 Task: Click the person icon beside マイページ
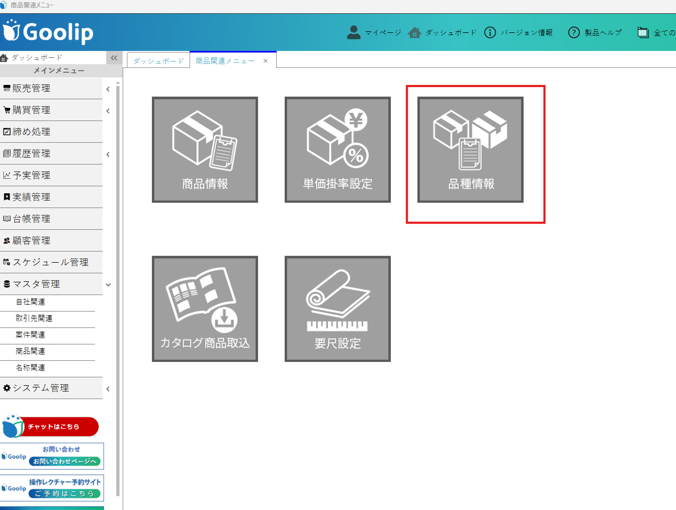tap(354, 32)
